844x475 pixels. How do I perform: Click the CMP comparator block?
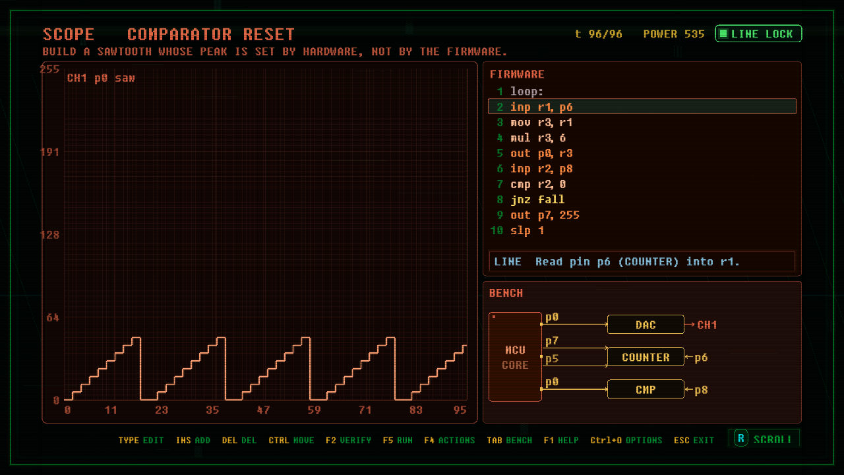[x=646, y=389]
